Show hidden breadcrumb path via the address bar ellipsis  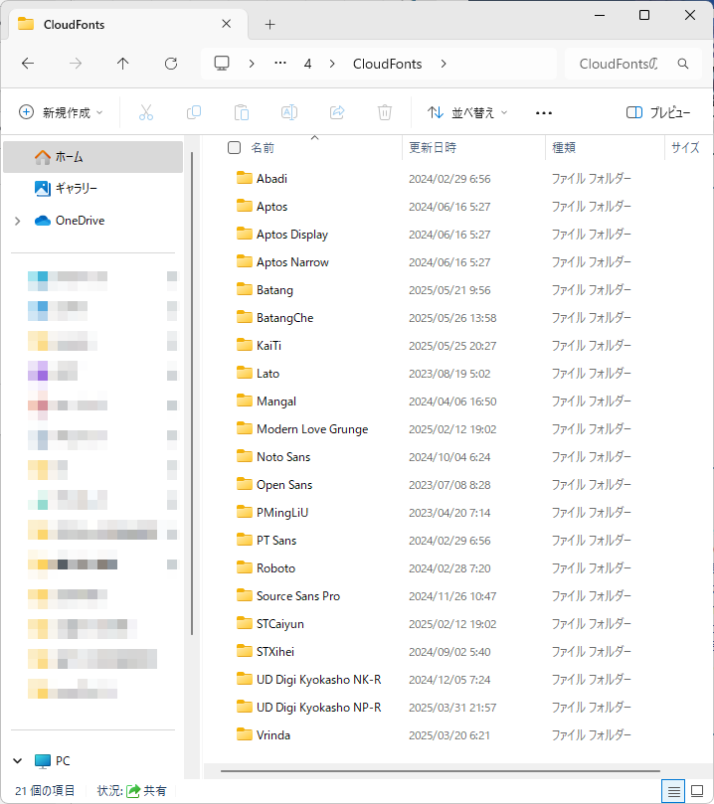[x=280, y=63]
